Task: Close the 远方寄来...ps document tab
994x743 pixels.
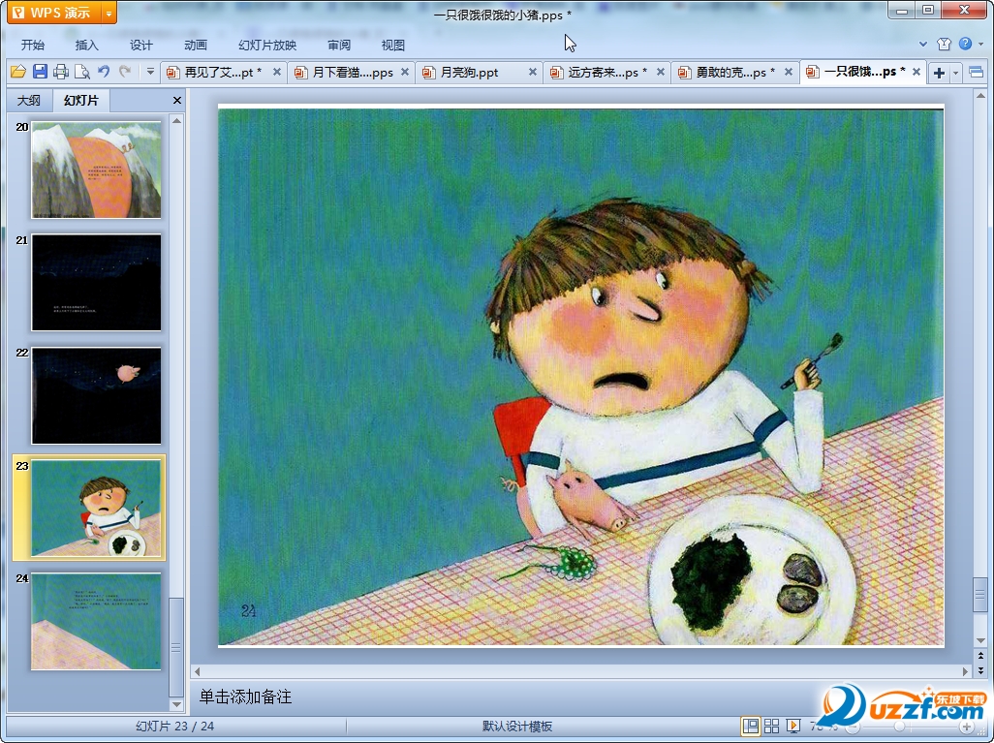Action: 661,73
